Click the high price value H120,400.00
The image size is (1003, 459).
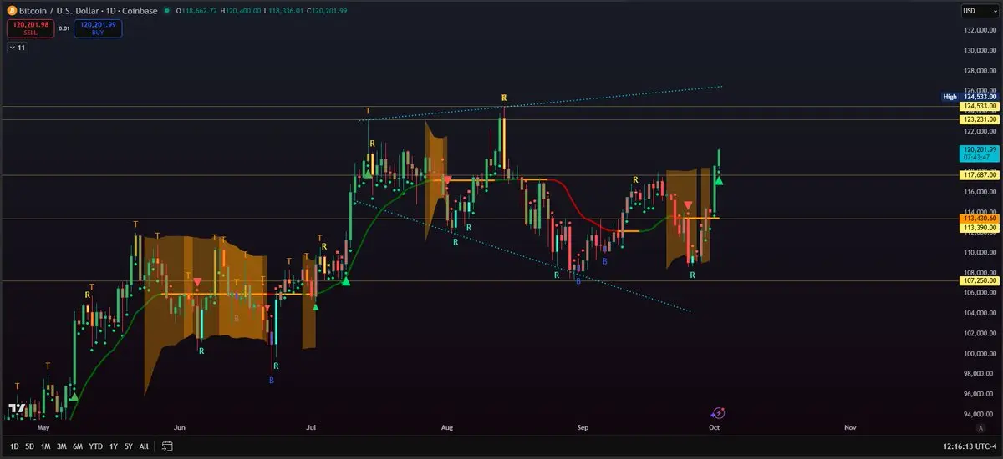coord(242,11)
